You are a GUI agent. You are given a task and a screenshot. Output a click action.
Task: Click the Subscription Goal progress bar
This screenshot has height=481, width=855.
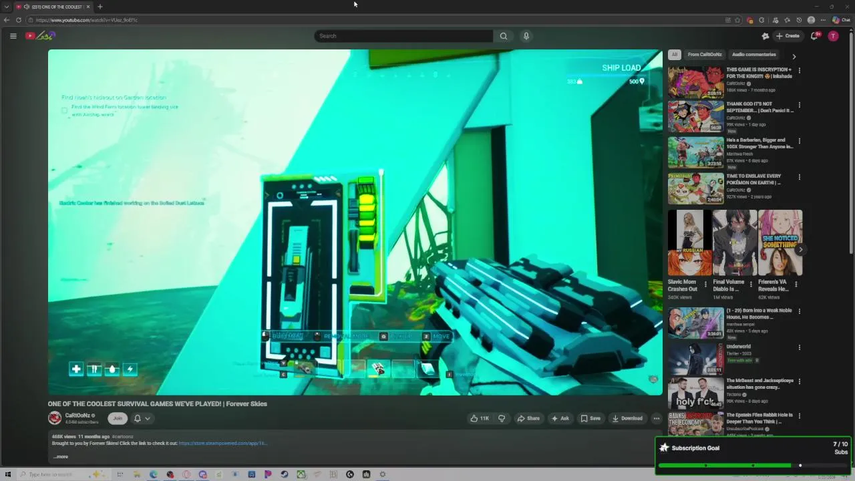point(753,465)
